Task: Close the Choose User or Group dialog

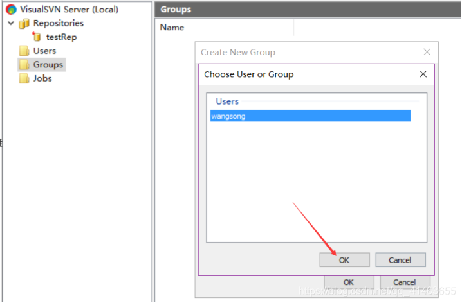Action: 423,74
